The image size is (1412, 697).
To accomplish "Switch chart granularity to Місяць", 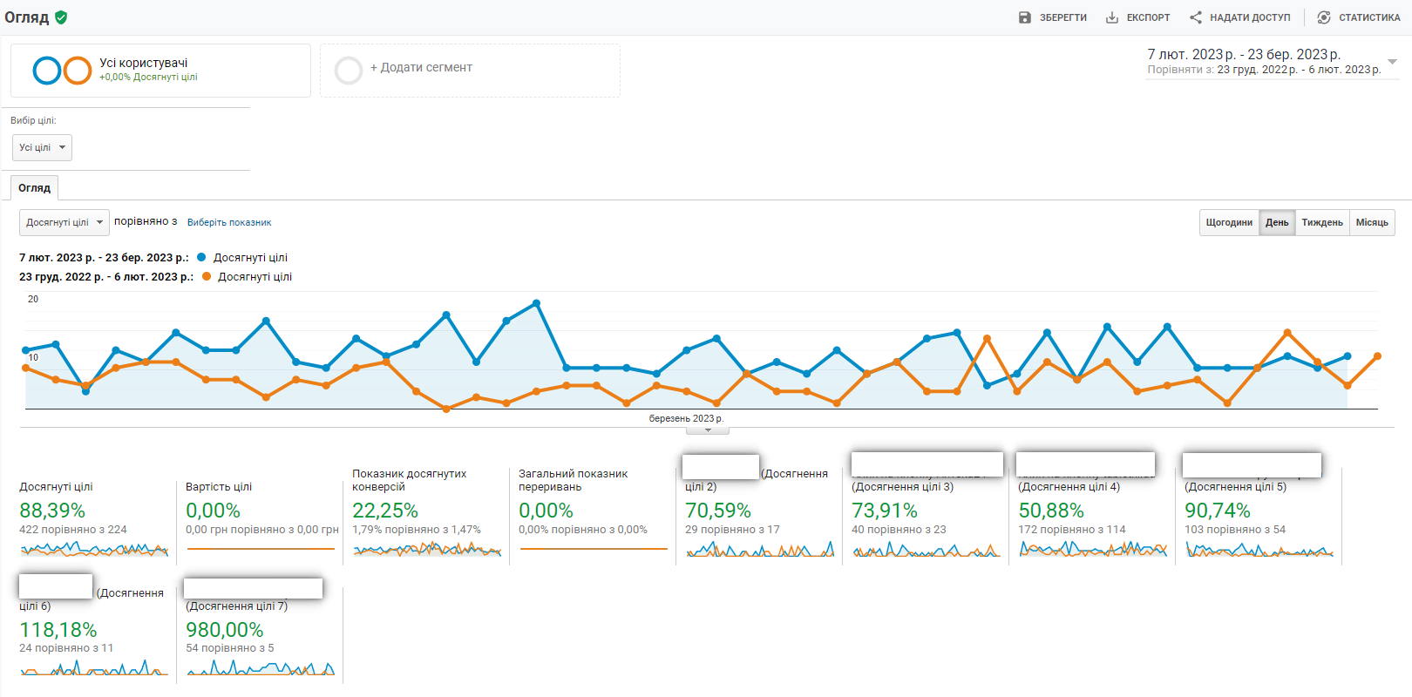I will (x=1372, y=223).
